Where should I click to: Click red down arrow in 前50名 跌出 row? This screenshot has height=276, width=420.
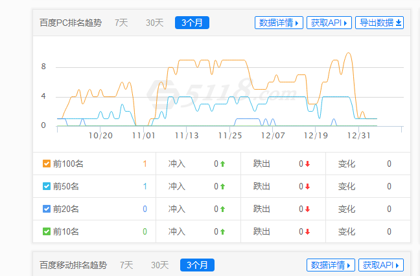(307, 187)
